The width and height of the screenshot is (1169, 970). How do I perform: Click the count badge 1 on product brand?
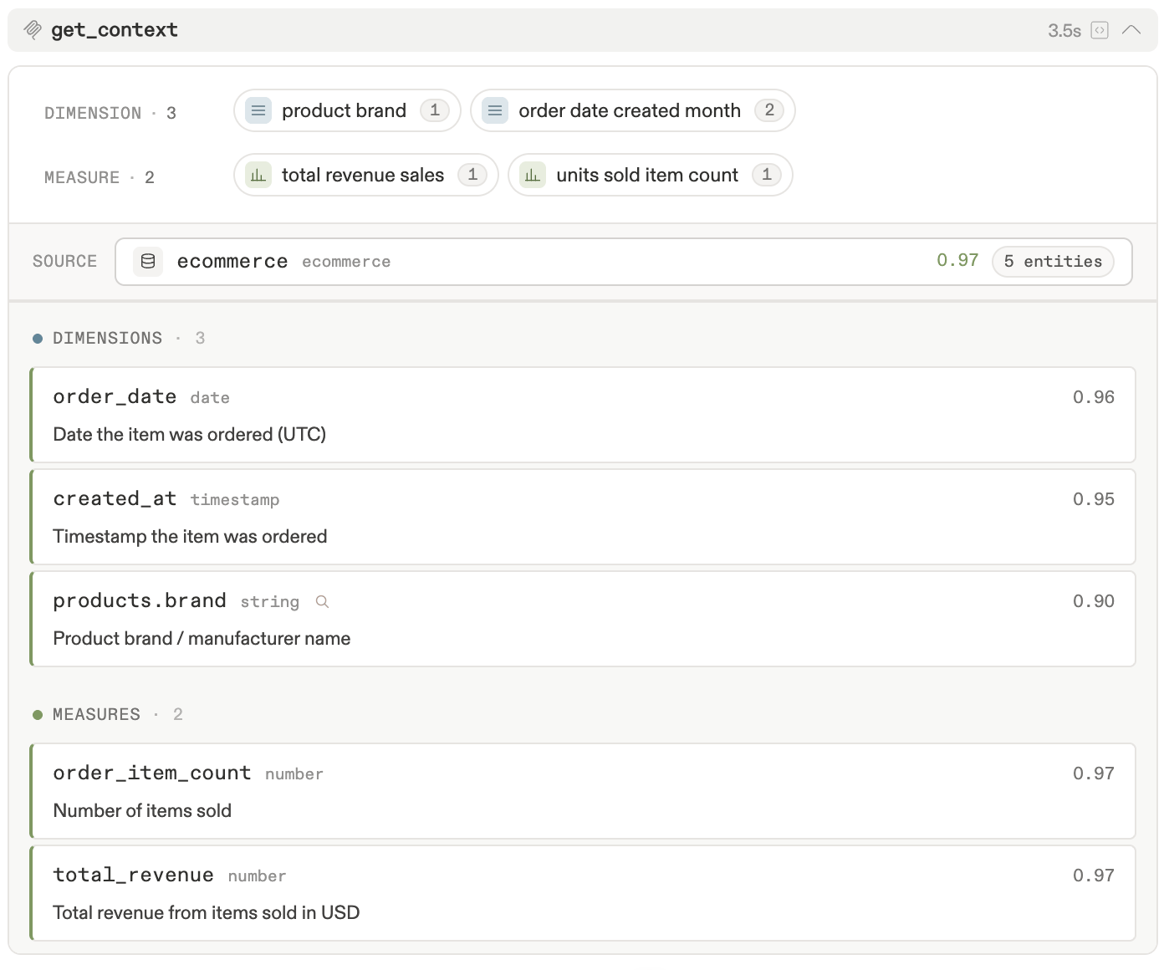tap(435, 110)
